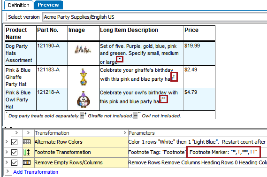
Task: Switch to the Definition tab
Action: point(19,5)
